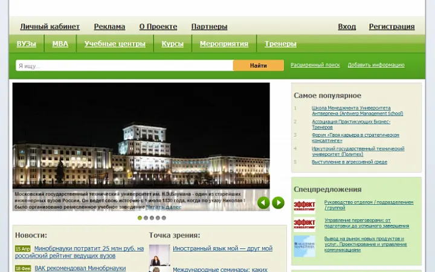This screenshot has height=272, width=435.
Task: Open Личный кабинет page
Action: click(50, 27)
